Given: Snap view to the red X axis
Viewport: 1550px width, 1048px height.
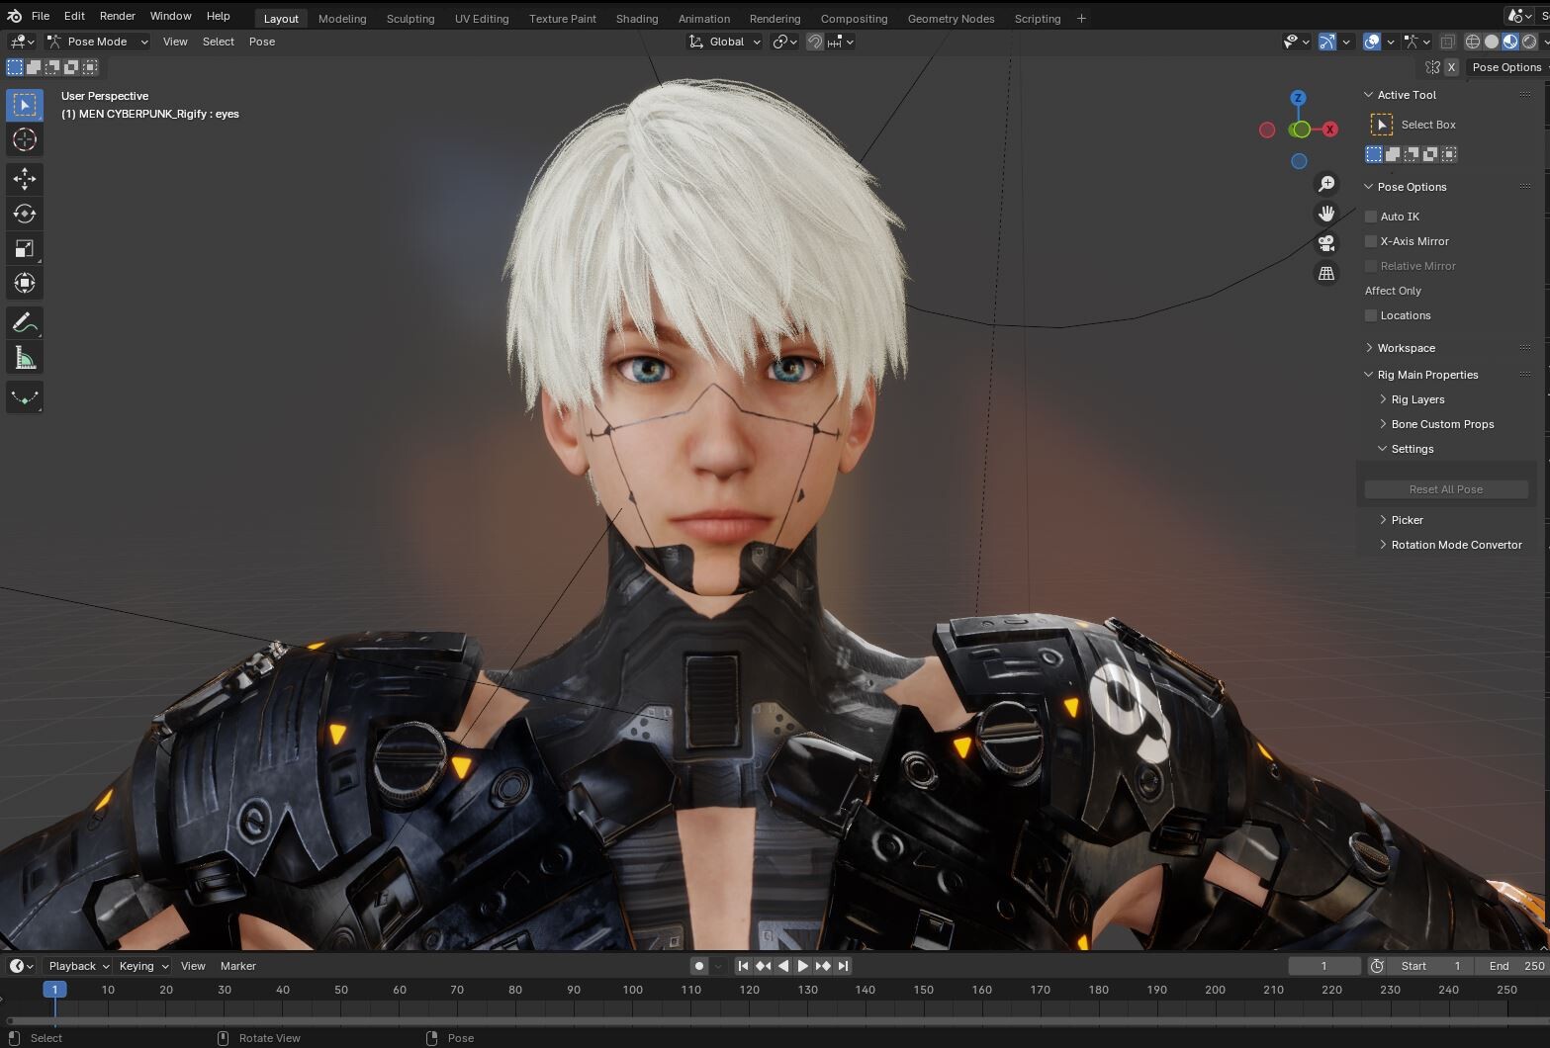Looking at the screenshot, I should tap(1330, 130).
